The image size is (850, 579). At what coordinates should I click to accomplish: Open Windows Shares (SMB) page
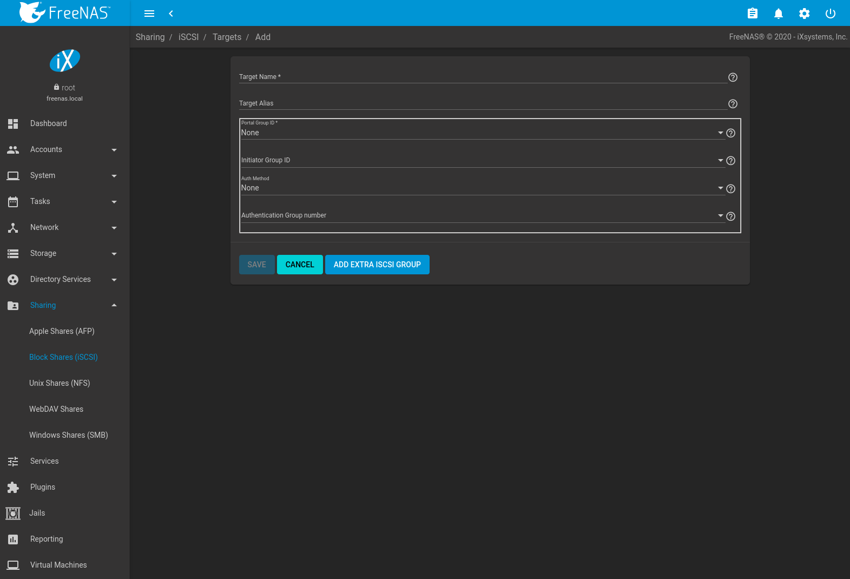(69, 435)
